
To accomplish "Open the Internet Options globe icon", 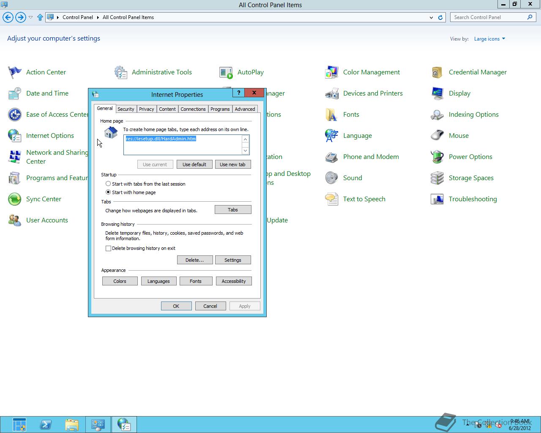I will pyautogui.click(x=15, y=136).
